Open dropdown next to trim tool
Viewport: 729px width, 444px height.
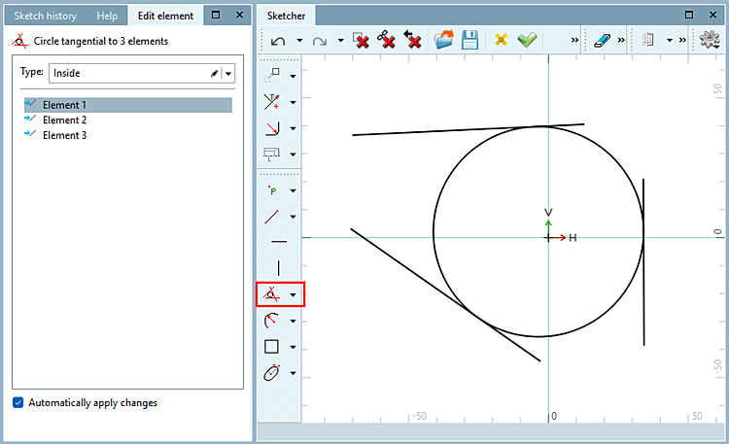(x=293, y=102)
